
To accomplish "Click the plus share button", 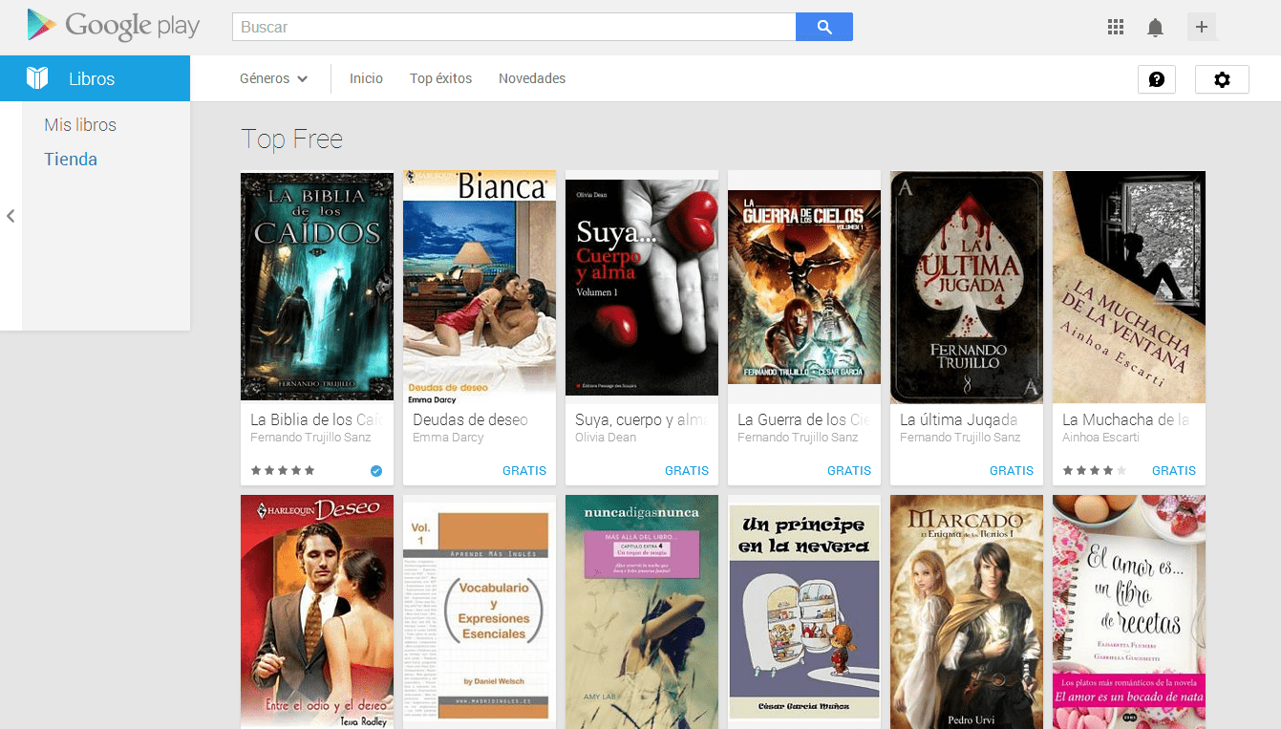I will pyautogui.click(x=1202, y=27).
